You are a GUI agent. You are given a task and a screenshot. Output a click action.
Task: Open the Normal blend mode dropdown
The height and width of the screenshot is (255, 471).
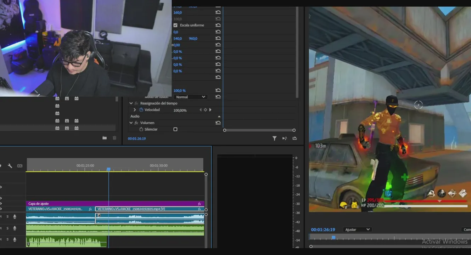(x=190, y=97)
